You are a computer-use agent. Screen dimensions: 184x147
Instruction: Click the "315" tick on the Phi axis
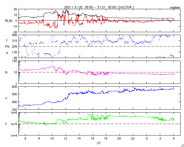15,41
